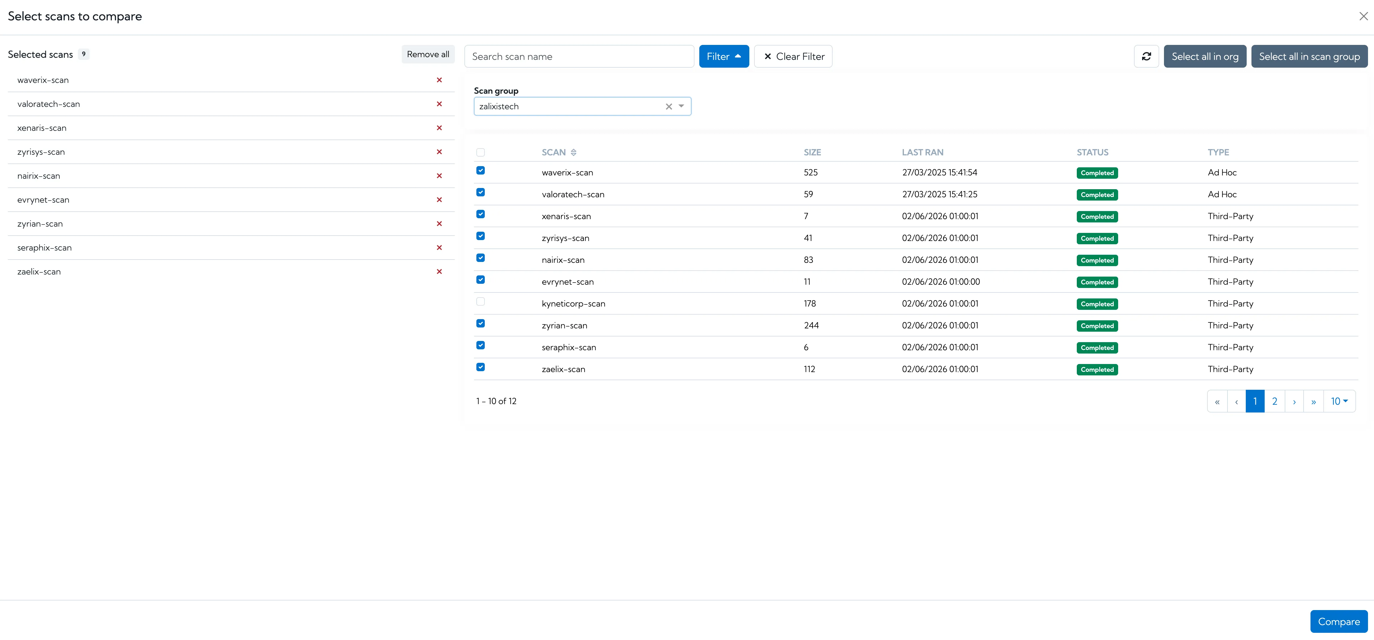Remove zaelix-scan from selected scans

[x=439, y=272]
